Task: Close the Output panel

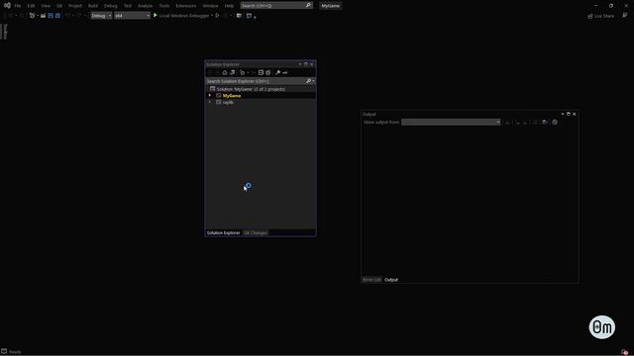Action: [x=575, y=115]
